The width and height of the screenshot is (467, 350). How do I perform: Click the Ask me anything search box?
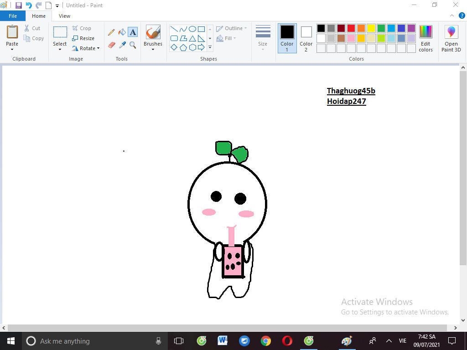[95, 341]
